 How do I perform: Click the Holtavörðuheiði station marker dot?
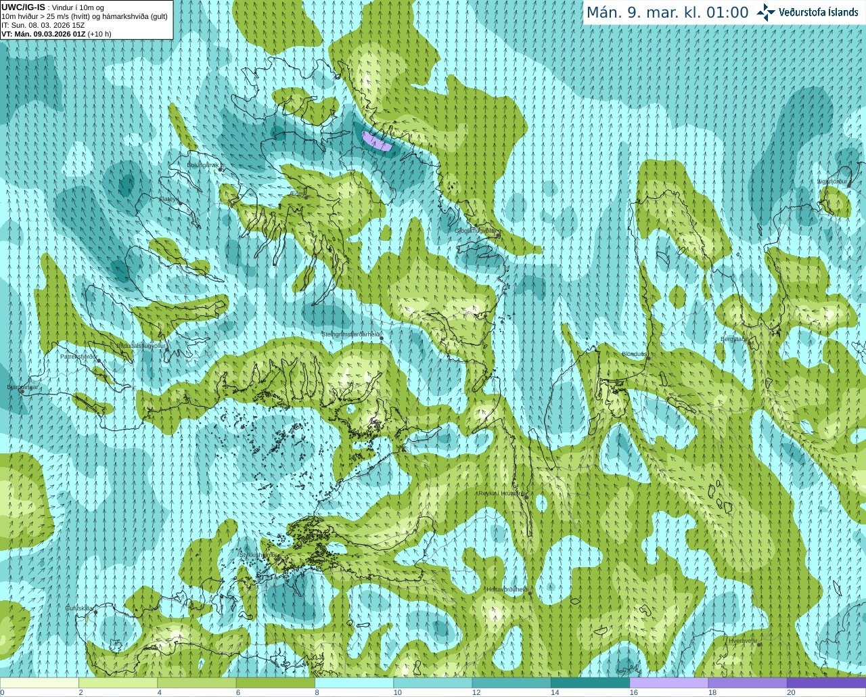click(x=530, y=593)
